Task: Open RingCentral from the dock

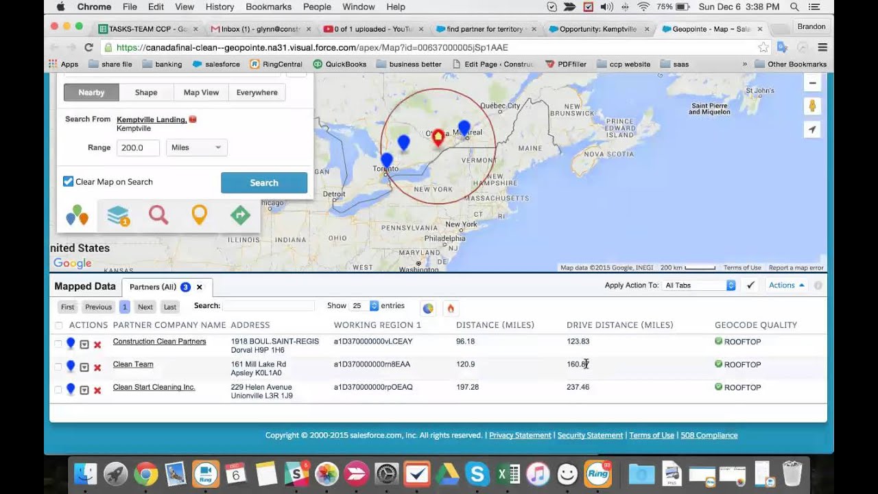Action: (x=597, y=474)
